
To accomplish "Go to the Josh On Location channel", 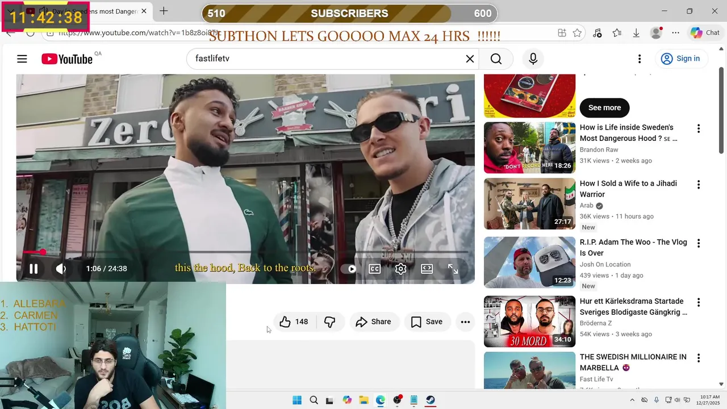I will click(x=605, y=265).
